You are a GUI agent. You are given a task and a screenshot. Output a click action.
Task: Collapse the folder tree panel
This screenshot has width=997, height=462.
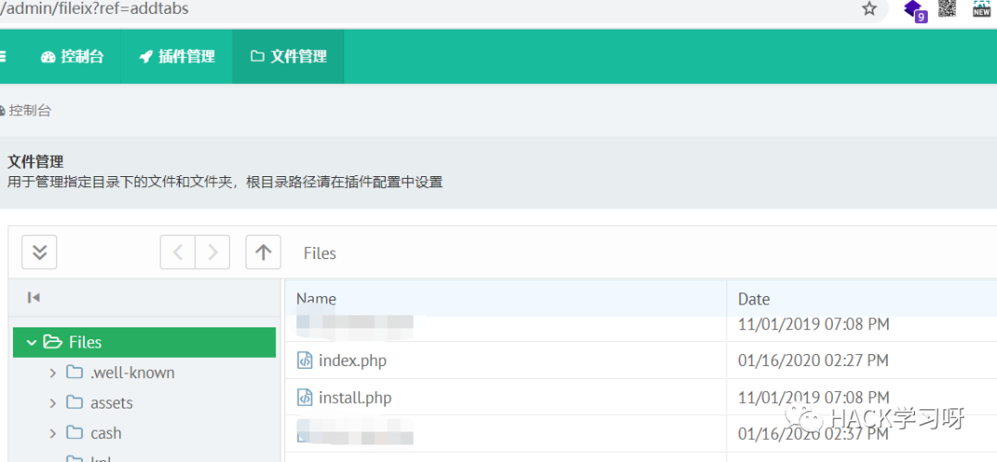[34, 297]
